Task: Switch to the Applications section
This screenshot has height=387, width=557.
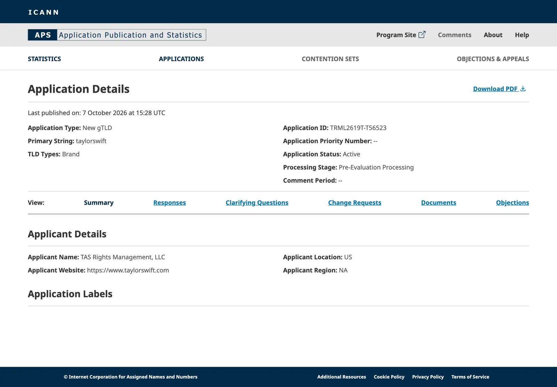Action: [181, 59]
